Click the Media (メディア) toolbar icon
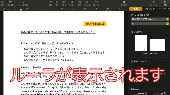Image resolution: width=170 pixels, height=95 pixels. click(87, 2)
